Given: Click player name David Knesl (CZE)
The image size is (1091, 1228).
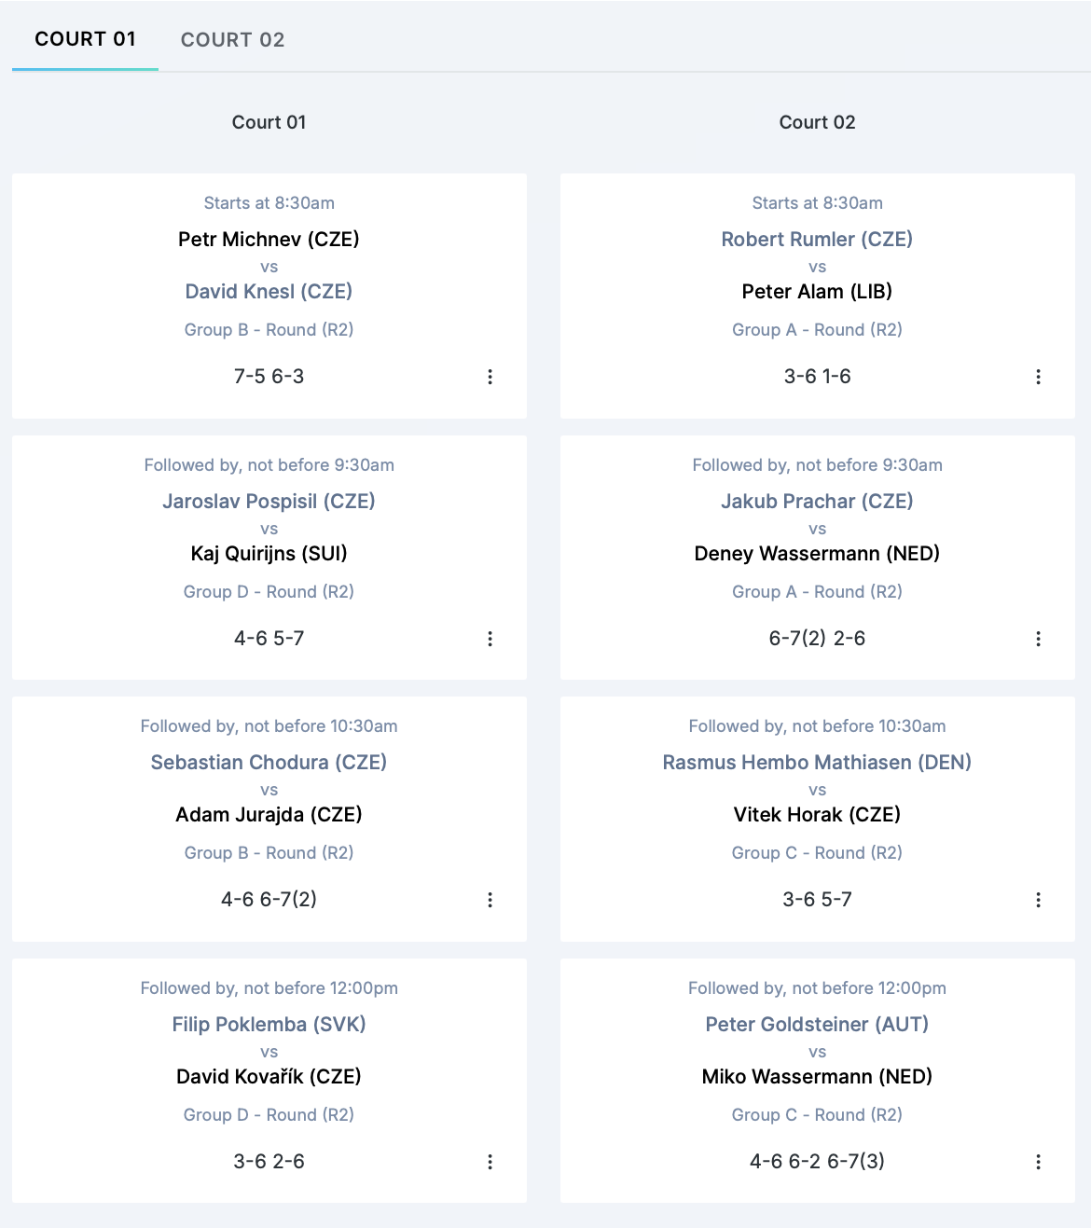Looking at the screenshot, I should (269, 292).
